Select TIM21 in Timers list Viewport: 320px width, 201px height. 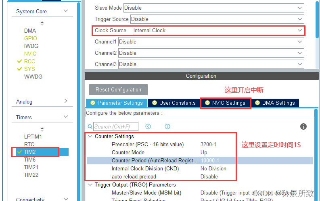31,168
